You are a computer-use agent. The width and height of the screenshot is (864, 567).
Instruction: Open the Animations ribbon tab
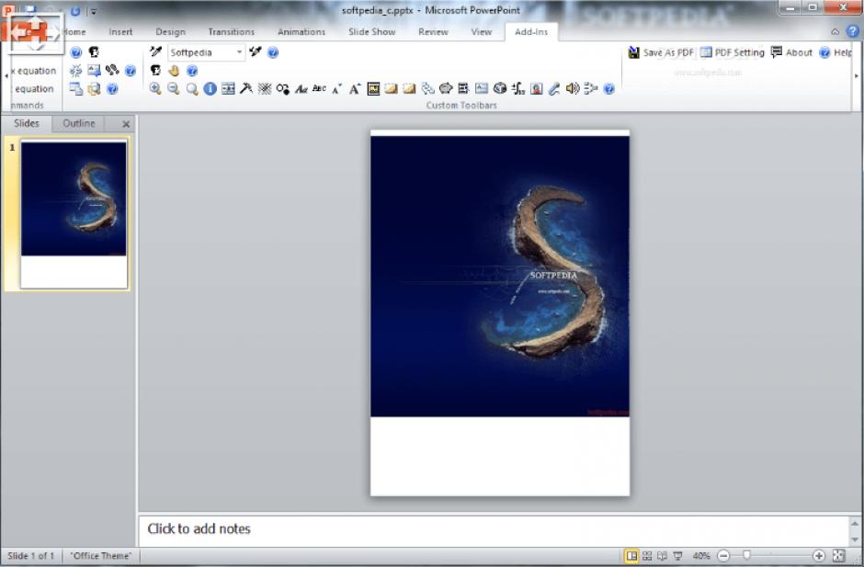[x=301, y=32]
